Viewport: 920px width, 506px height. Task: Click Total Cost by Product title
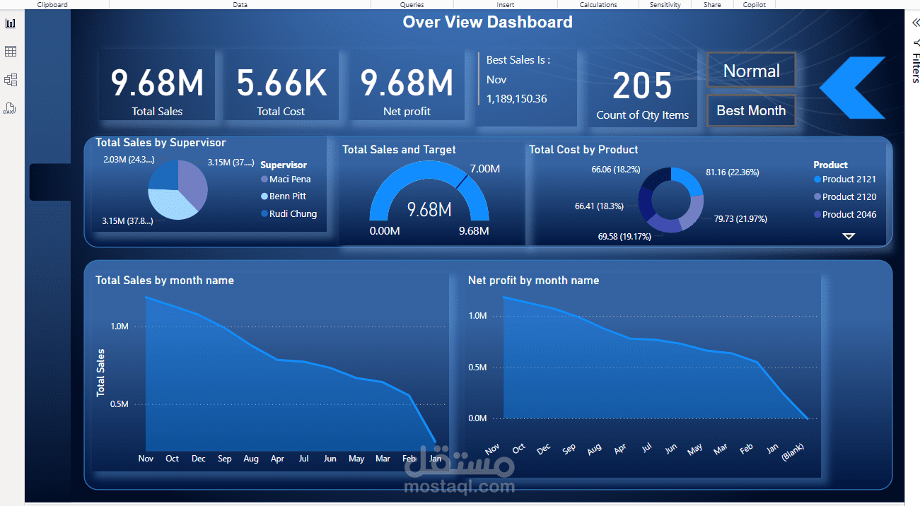coord(583,150)
